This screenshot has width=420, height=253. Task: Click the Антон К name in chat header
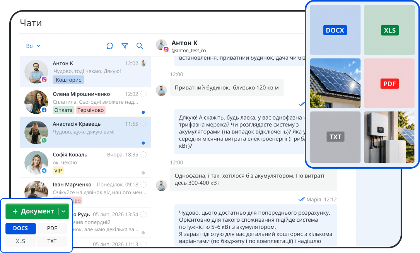pos(184,43)
